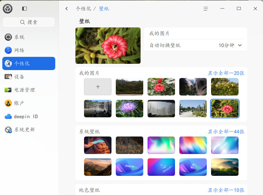This screenshot has width=263, height=195.
Task: Select the hillside garden wallpaper thumbnail
Action: [x=129, y=87]
